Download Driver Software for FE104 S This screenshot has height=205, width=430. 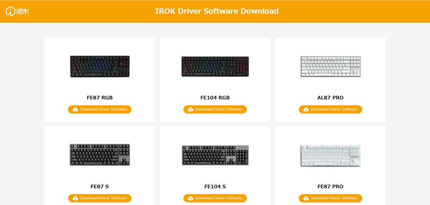click(215, 198)
